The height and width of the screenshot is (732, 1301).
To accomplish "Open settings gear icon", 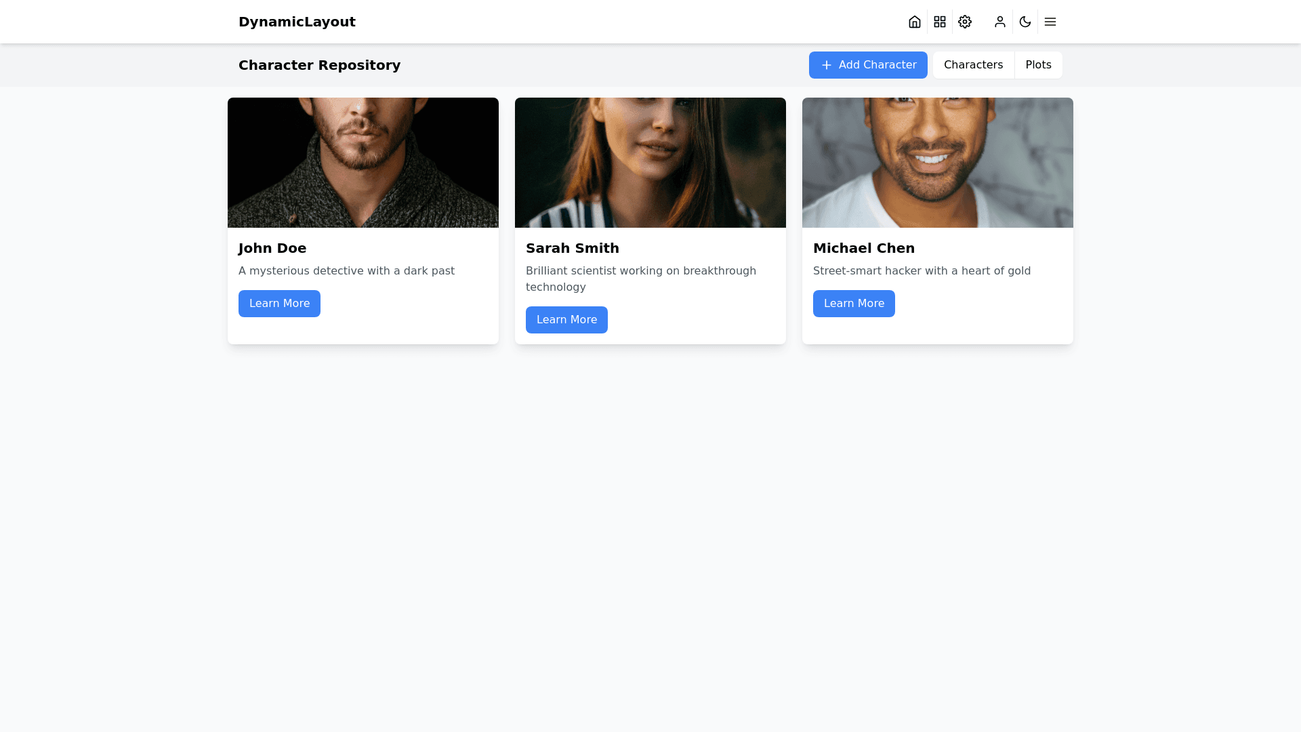I will pyautogui.click(x=965, y=22).
